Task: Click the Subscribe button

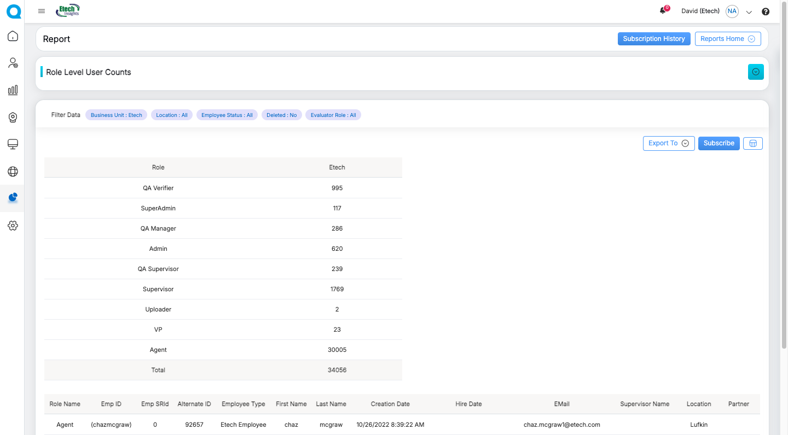Action: click(x=719, y=143)
